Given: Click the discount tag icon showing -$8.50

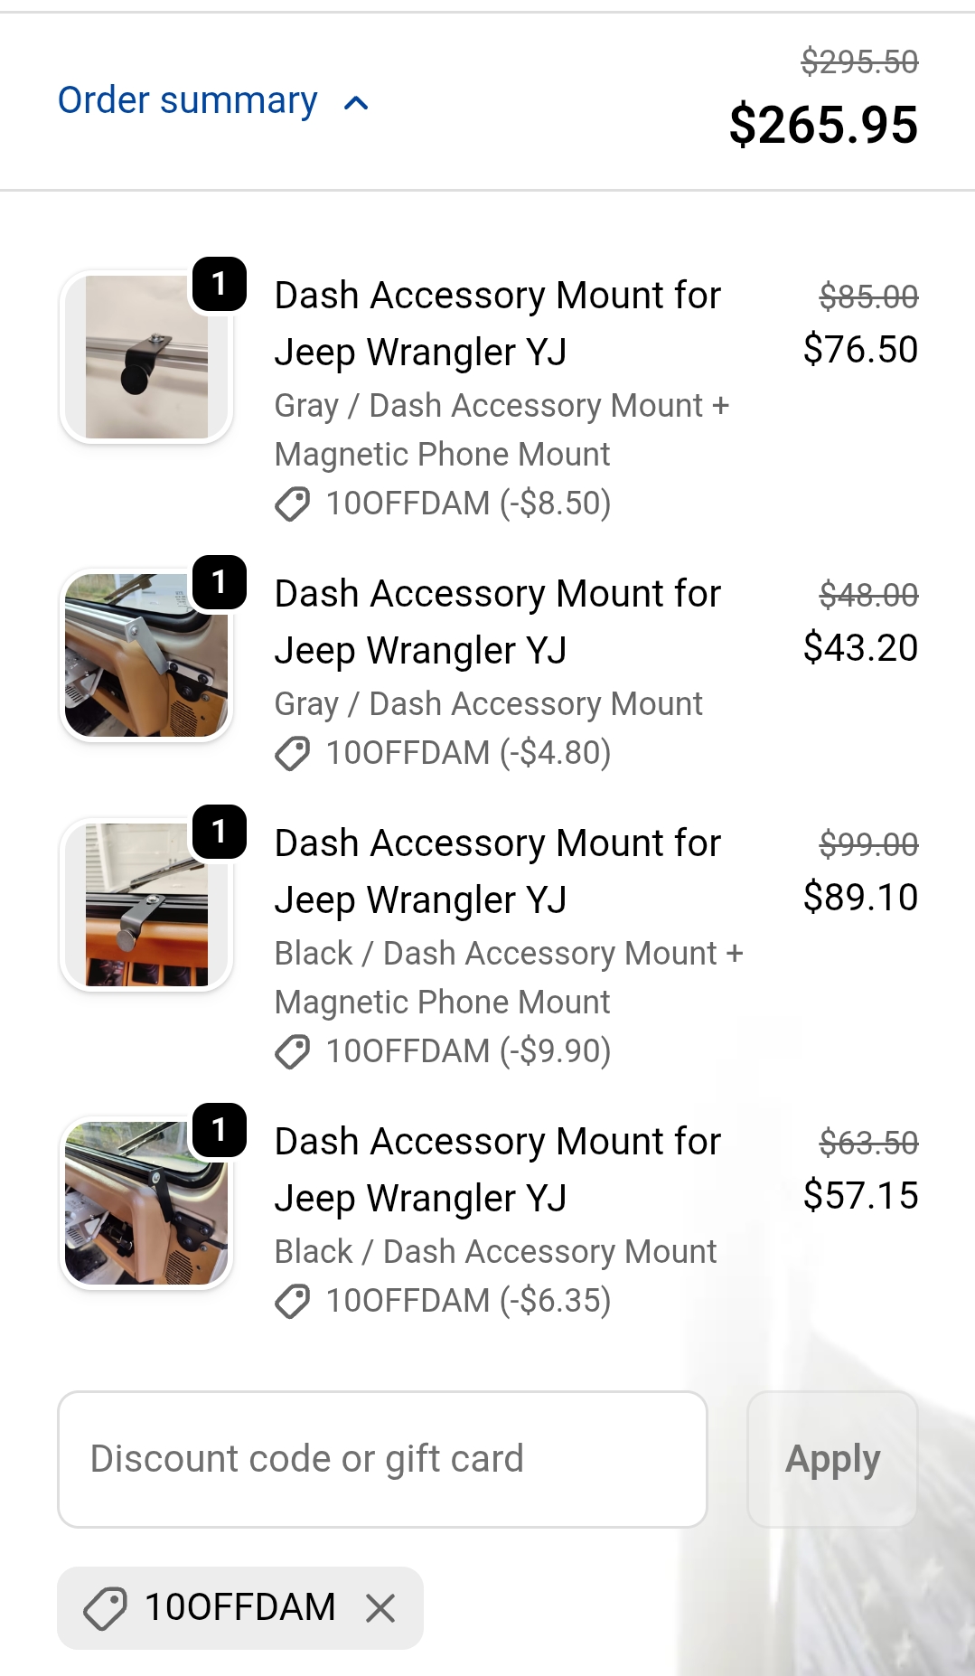Looking at the screenshot, I should tap(293, 504).
